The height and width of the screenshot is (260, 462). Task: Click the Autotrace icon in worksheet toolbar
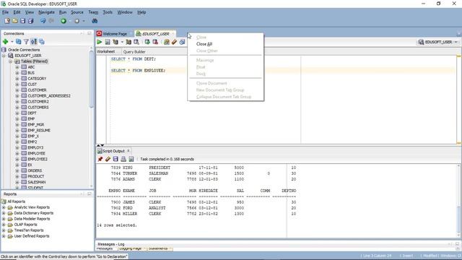tap(128, 42)
